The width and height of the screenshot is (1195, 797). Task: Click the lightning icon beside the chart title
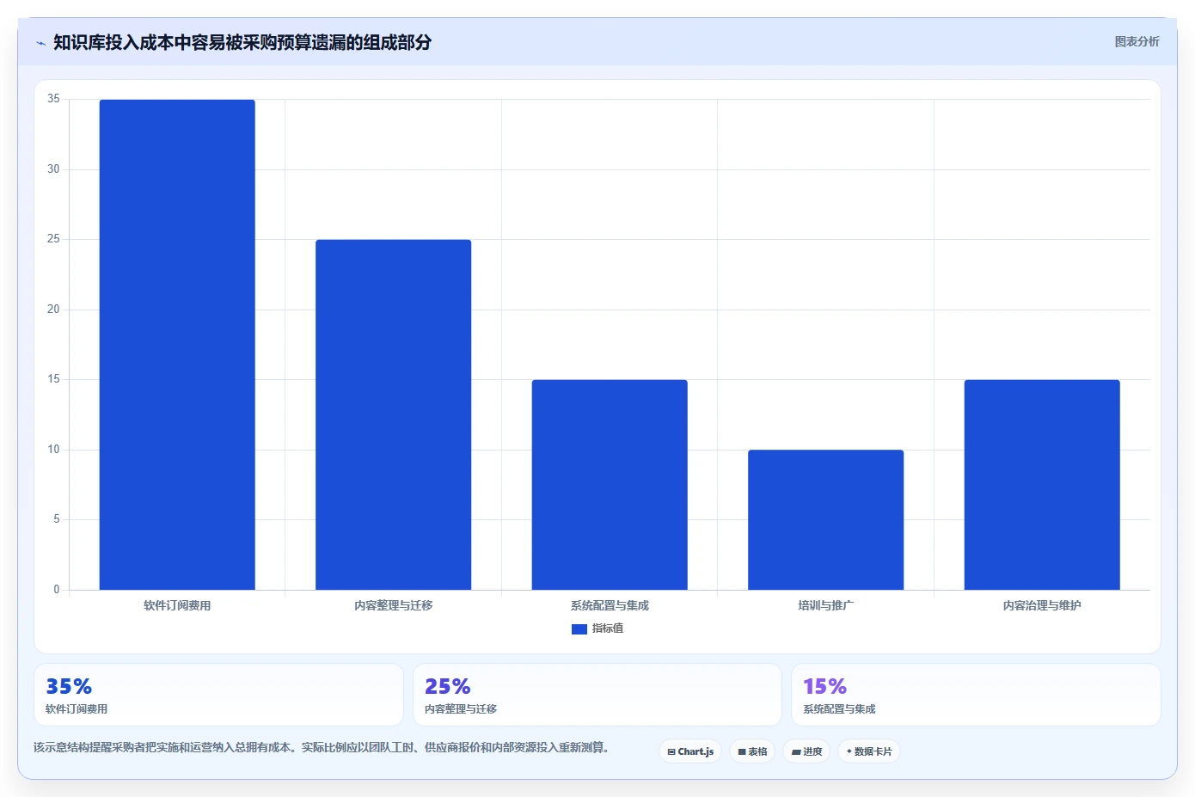pos(40,42)
